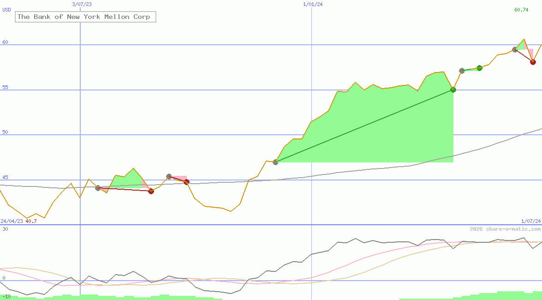
Task: Click the green exit marker ending the long green trendline
Action: [x=453, y=90]
